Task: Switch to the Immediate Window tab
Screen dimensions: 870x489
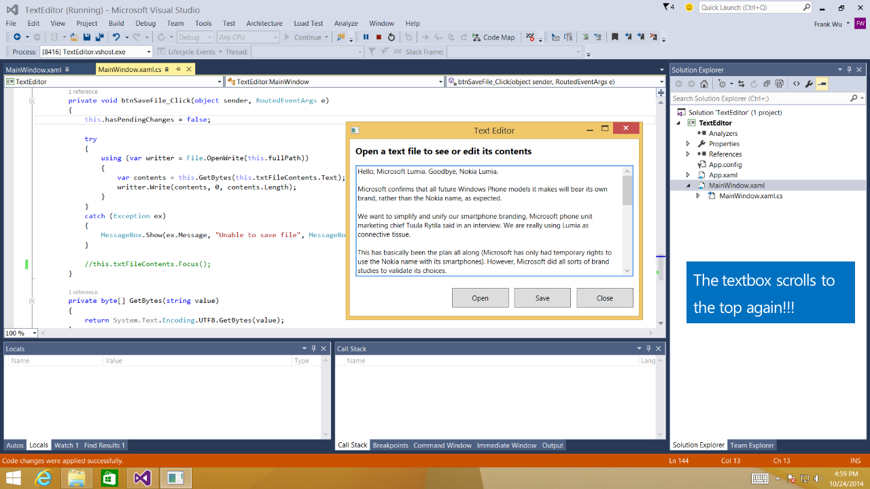Action: tap(506, 446)
